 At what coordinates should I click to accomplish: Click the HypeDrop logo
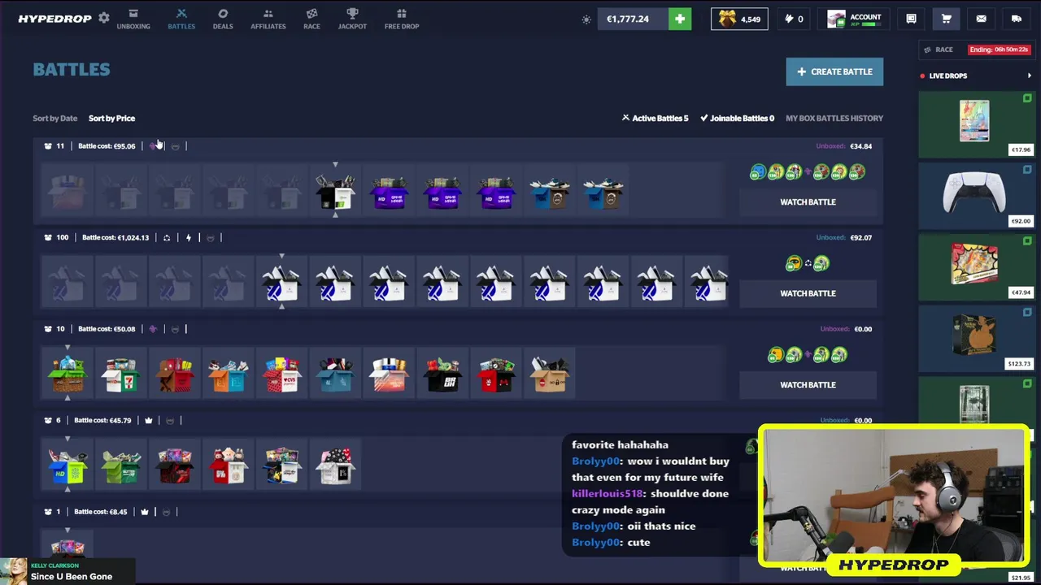point(54,18)
